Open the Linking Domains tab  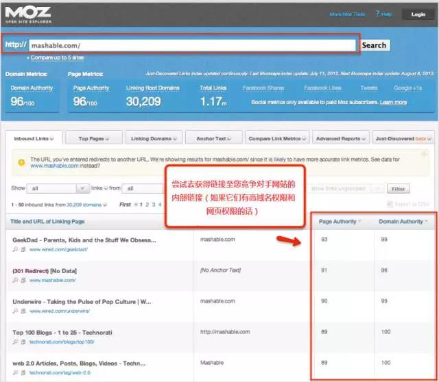(154, 138)
